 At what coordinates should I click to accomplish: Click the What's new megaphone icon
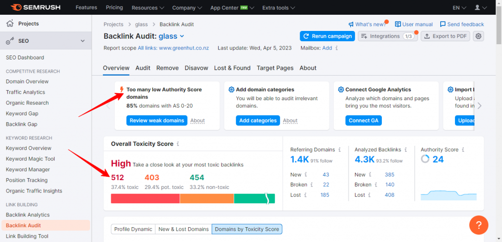351,25
